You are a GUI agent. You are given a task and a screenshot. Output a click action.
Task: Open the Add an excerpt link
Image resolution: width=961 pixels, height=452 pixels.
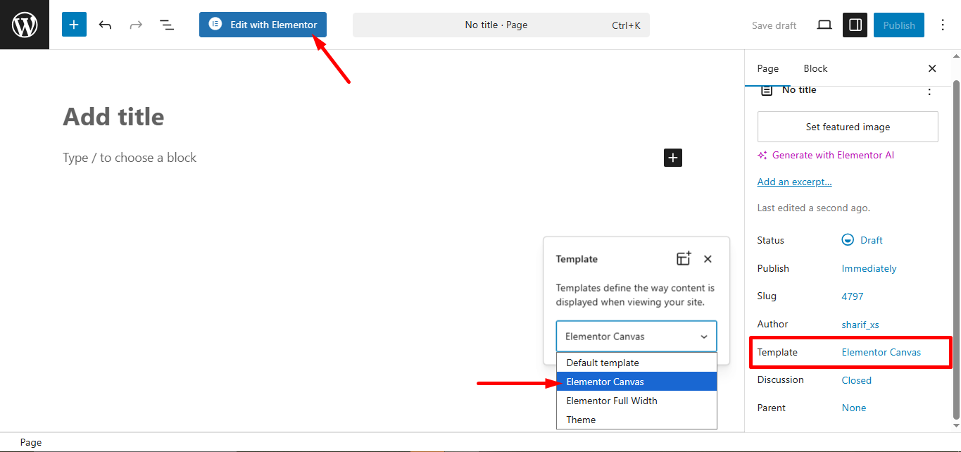click(x=794, y=181)
